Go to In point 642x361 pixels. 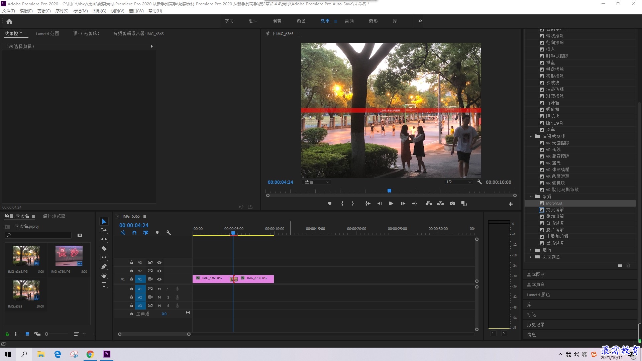(368, 204)
